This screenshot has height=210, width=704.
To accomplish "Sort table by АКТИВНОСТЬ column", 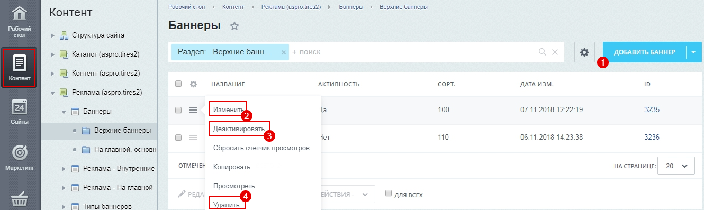I will [339, 84].
